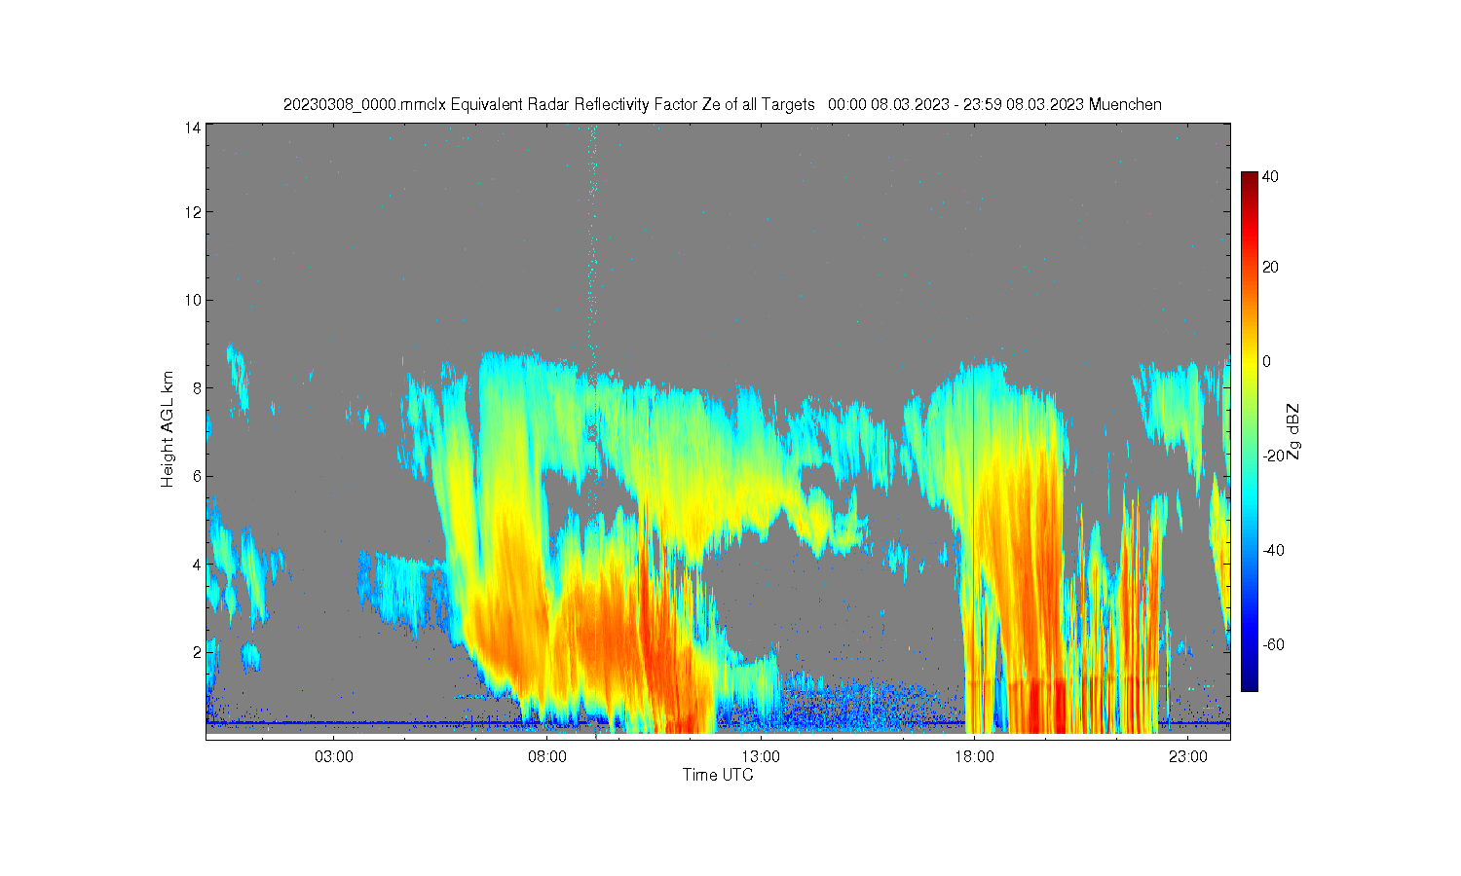Click the height tick label 8
This screenshot has width=1461, height=876.
click(197, 388)
